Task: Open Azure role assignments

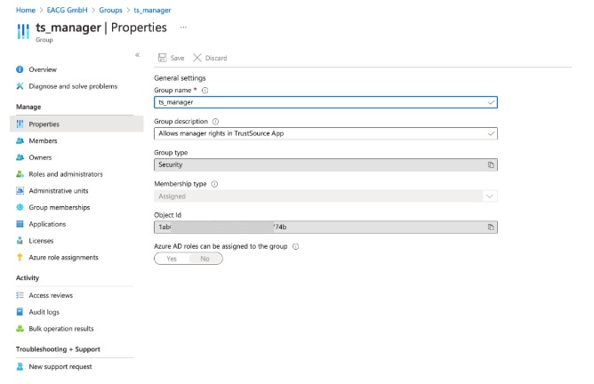Action: 63,258
